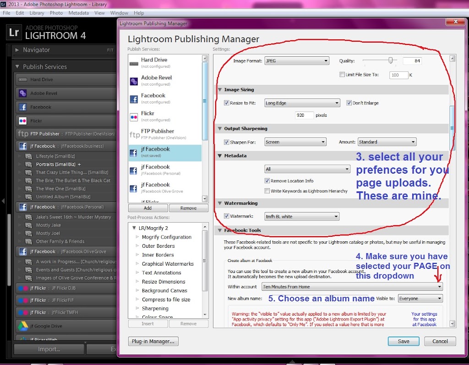Open the Plug-in Manager
The height and width of the screenshot is (365, 469).
[x=153, y=341]
